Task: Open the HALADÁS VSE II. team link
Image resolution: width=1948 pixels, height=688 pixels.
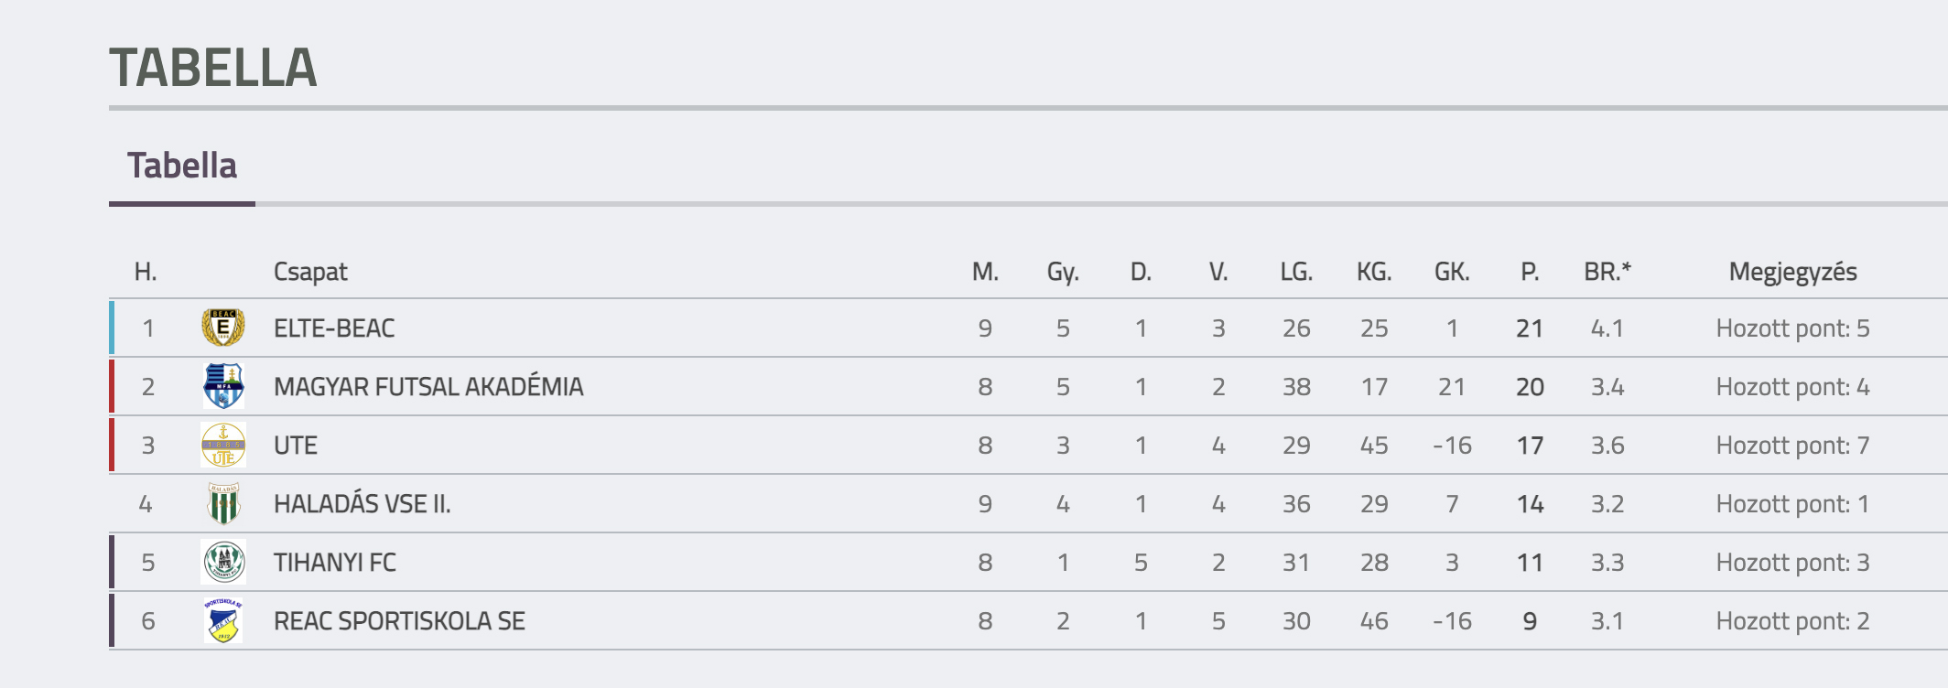Action: click(x=363, y=504)
